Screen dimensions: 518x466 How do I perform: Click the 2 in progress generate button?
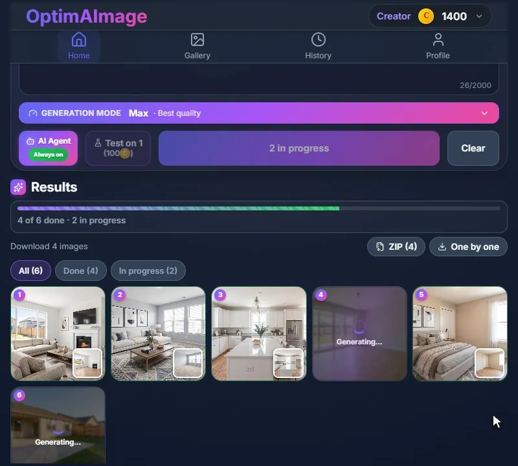click(x=299, y=148)
